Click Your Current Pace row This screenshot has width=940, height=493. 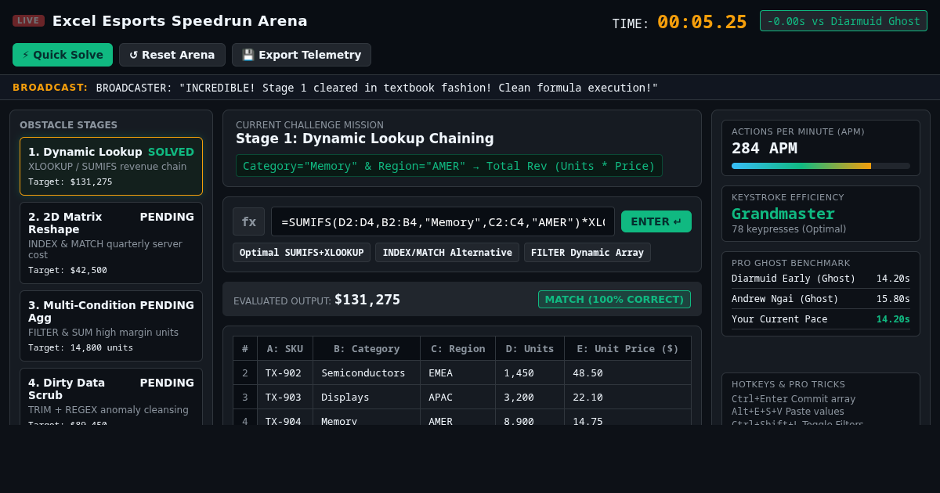tap(821, 319)
